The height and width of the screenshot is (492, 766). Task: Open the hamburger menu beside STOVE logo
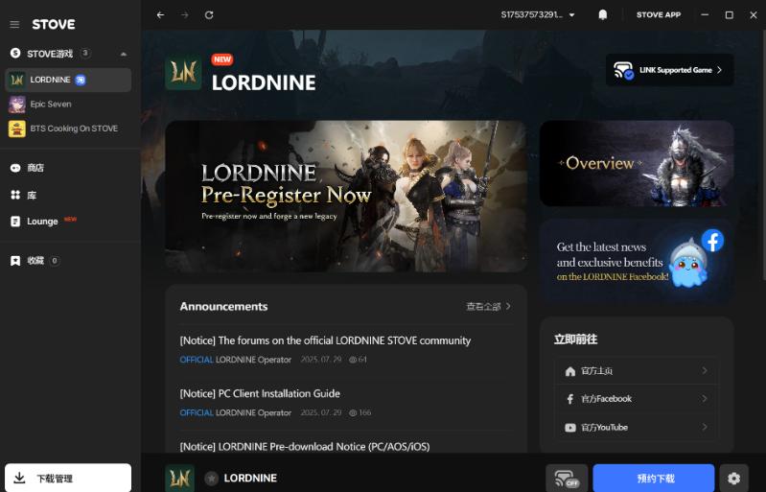[14, 24]
